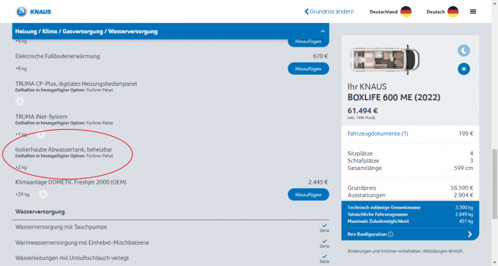The image size is (498, 266).
Task: Click info icon next to Ihre Konfiguration
Action: pos(390,234)
